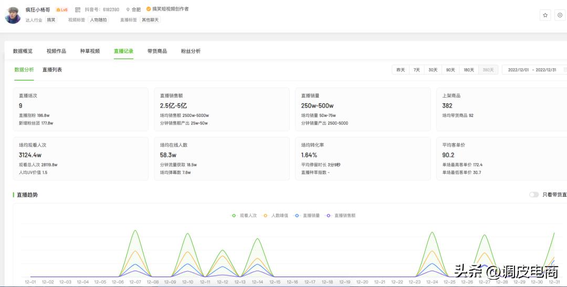Click the 直播销售额 value 2.5亿-5亿
Image resolution: width=567 pixels, height=287 pixels.
coord(174,106)
